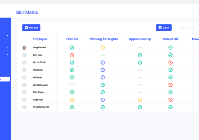Expand the first sidebar dropdown arrow
Viewport: 199px width, 140px height.
click(x=8, y=35)
